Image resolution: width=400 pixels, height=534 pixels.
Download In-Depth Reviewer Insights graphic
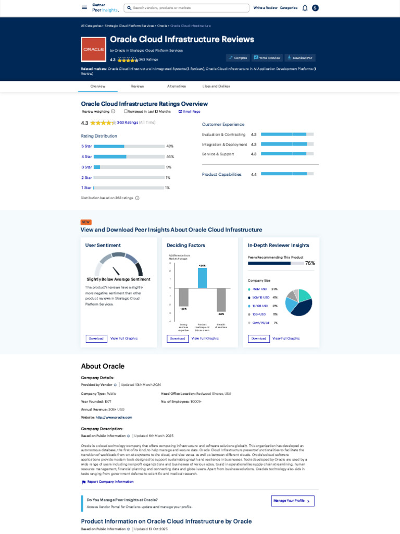tap(259, 338)
